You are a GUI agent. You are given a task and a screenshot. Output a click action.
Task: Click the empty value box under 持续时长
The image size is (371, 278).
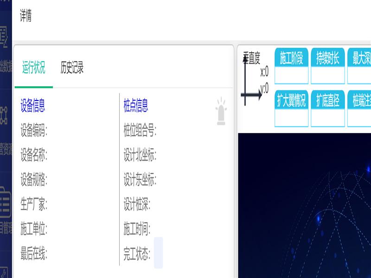[x=327, y=75]
